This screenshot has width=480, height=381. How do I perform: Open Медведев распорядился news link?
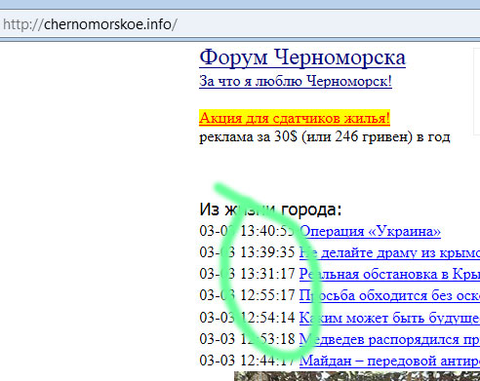coord(389,339)
